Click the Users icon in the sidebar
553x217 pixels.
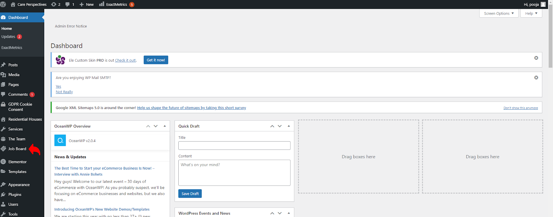click(x=3, y=204)
